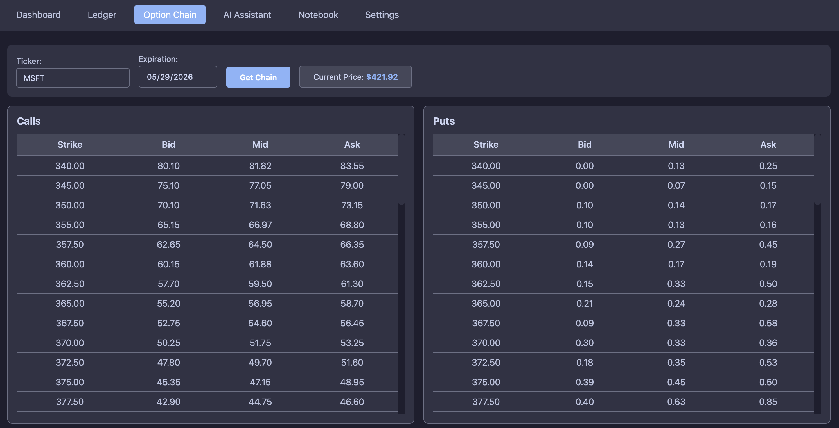Select the Option Chain tab
This screenshot has height=428, width=839.
170,15
